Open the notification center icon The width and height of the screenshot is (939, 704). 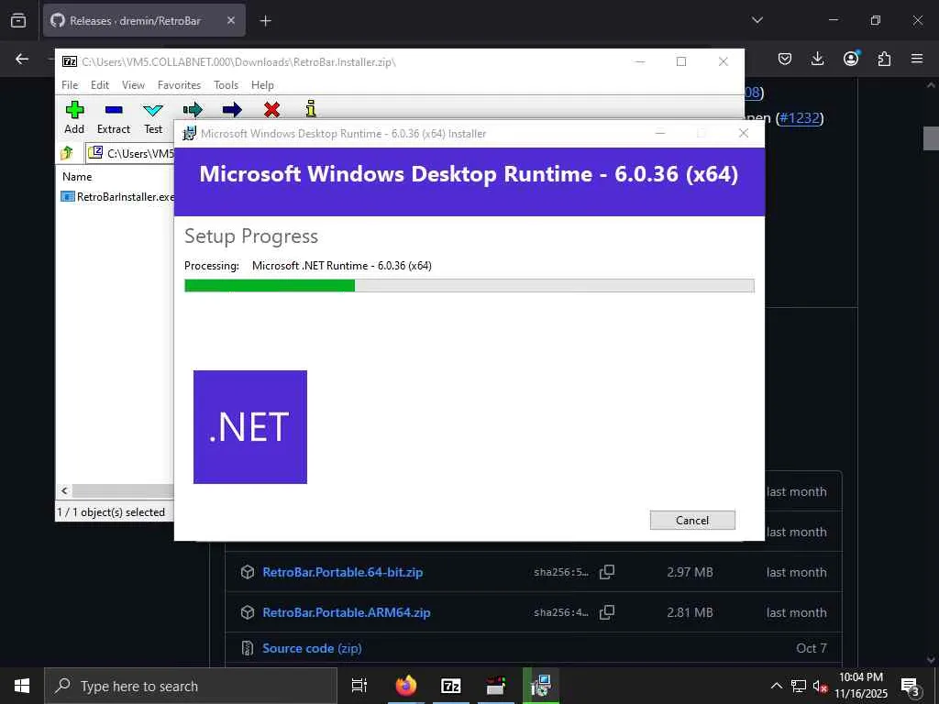911,686
